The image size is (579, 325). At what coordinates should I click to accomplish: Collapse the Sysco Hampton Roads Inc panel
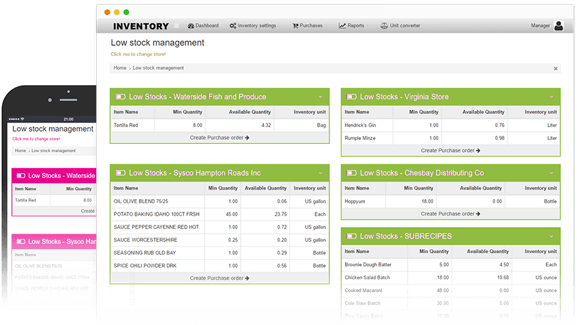pyautogui.click(x=320, y=172)
